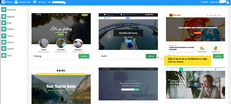Select Temas menu item
231x104 pixels.
coord(10,36)
